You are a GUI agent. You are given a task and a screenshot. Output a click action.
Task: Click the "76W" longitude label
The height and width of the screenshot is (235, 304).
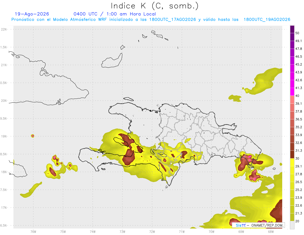(33, 232)
